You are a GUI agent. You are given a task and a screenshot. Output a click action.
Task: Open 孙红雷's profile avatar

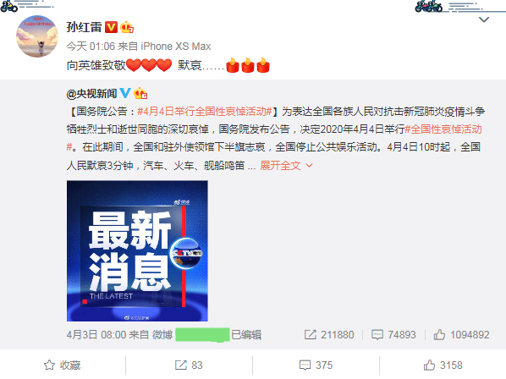37,36
